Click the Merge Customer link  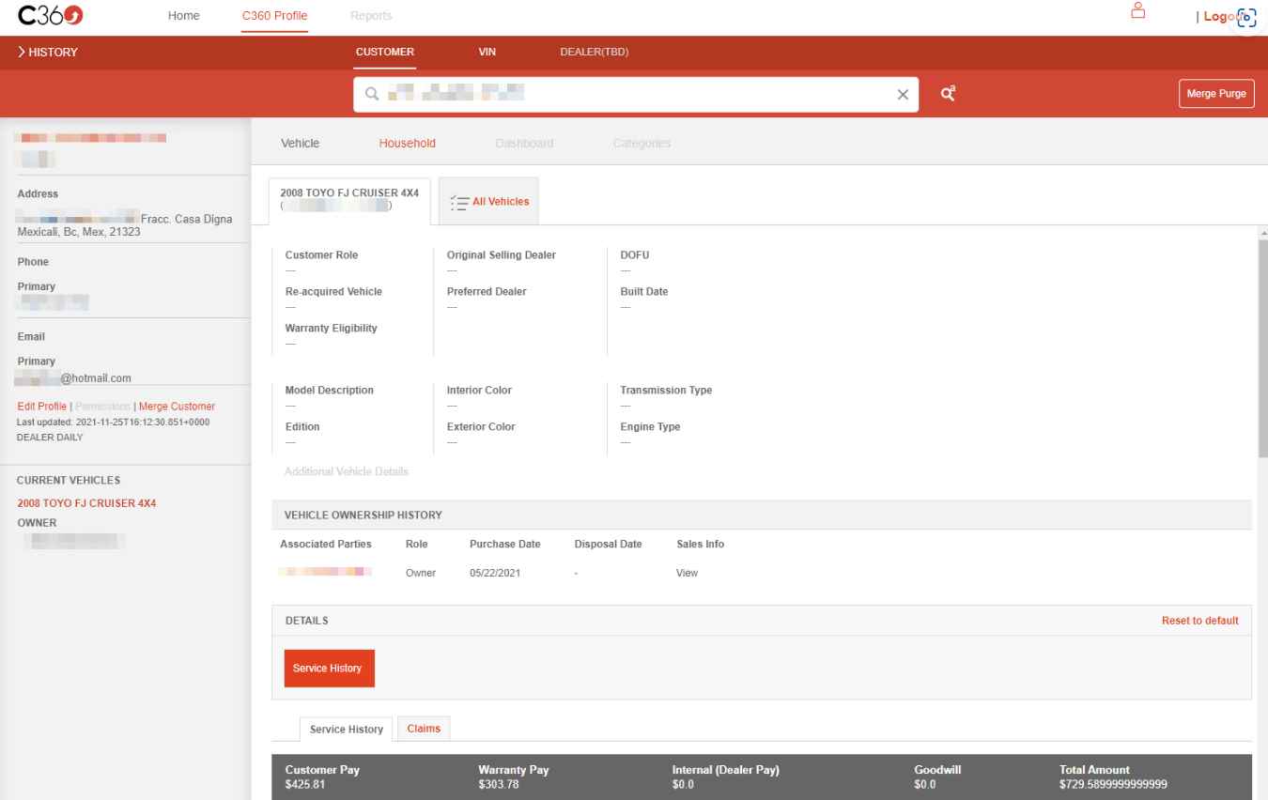(x=177, y=407)
